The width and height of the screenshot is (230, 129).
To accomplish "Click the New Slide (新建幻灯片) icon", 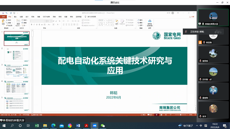I will pyautogui.click(x=18, y=22).
